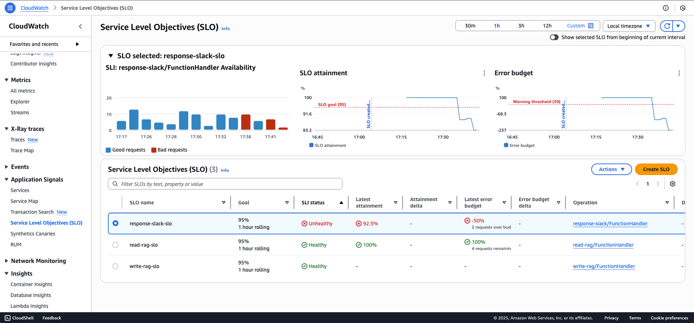Collapse the X-Ray traces nav section

point(7,129)
